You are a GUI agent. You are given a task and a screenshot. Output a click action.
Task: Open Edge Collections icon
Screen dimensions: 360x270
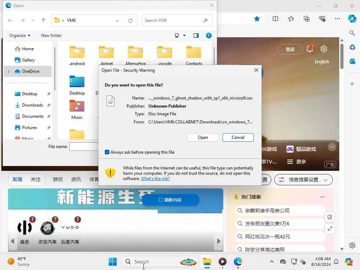pyautogui.click(x=307, y=19)
